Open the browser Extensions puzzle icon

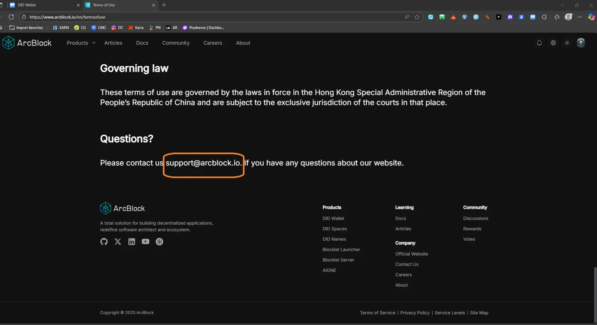544,17
